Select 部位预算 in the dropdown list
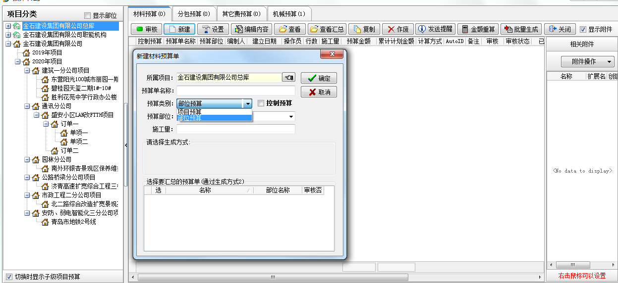This screenshot has height=283, width=618. 214,118
